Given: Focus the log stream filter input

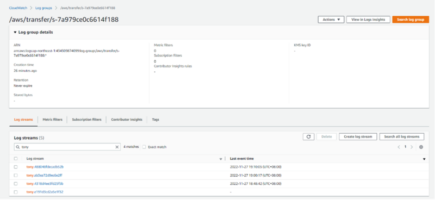Looking at the screenshot, I should pyautogui.click(x=67, y=147).
